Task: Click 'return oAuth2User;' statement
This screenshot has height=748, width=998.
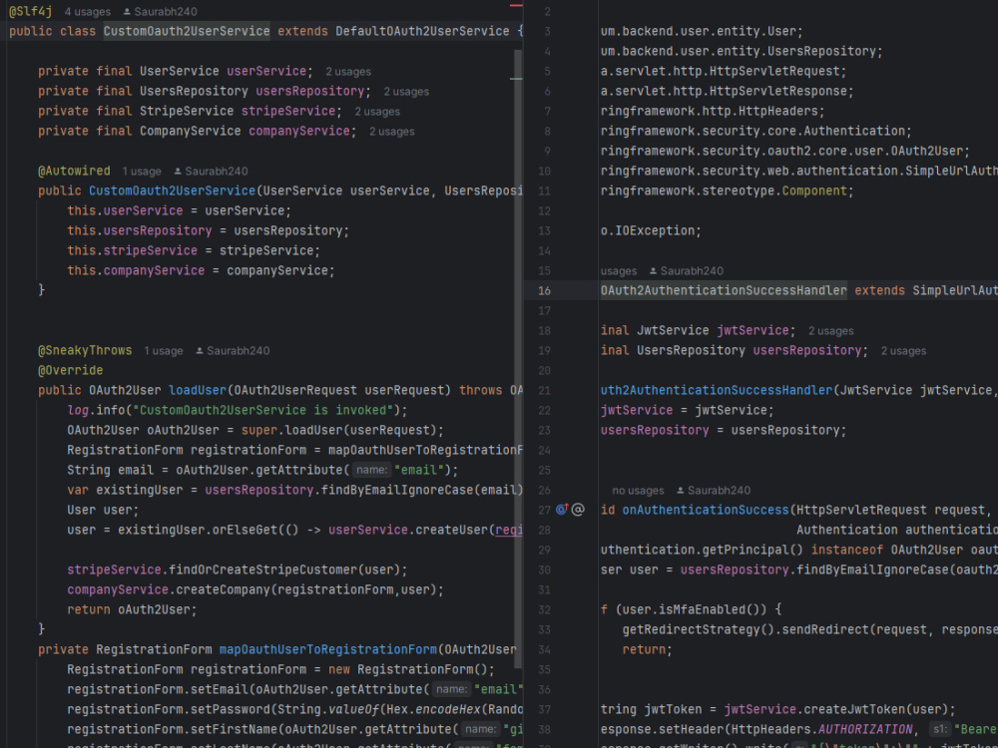Action: (132, 609)
